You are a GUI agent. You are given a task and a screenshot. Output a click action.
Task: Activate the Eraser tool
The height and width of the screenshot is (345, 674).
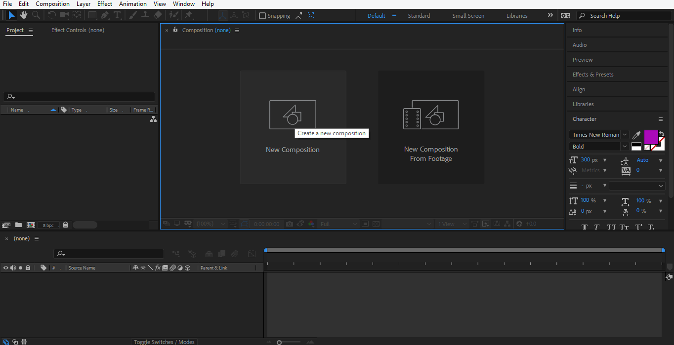(158, 15)
